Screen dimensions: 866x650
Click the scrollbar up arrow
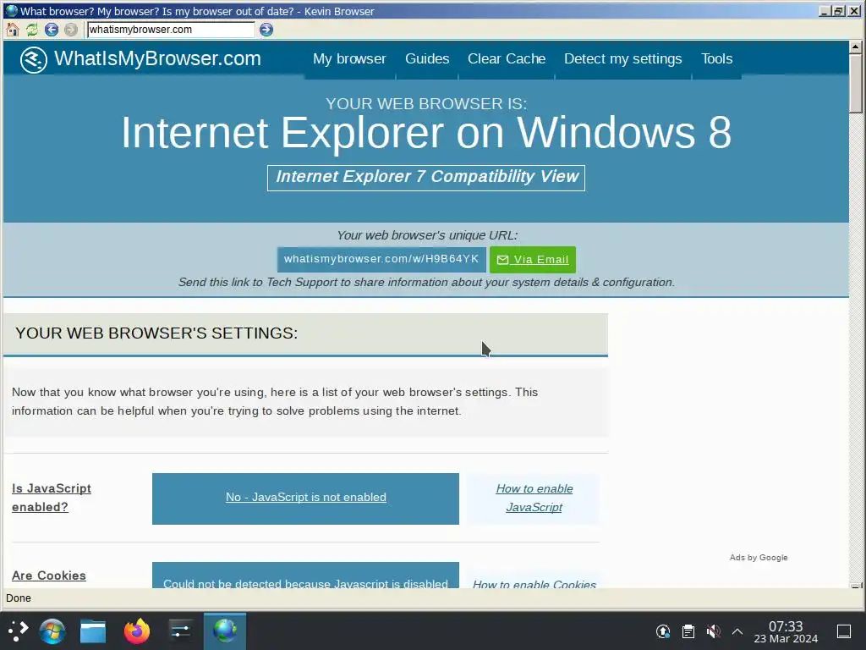point(856,47)
